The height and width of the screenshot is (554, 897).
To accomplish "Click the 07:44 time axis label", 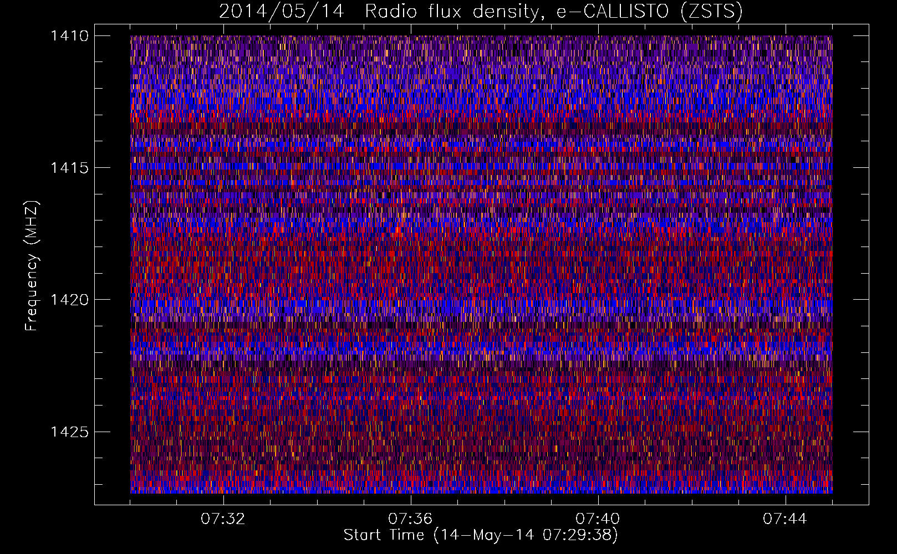I will pyautogui.click(x=785, y=519).
